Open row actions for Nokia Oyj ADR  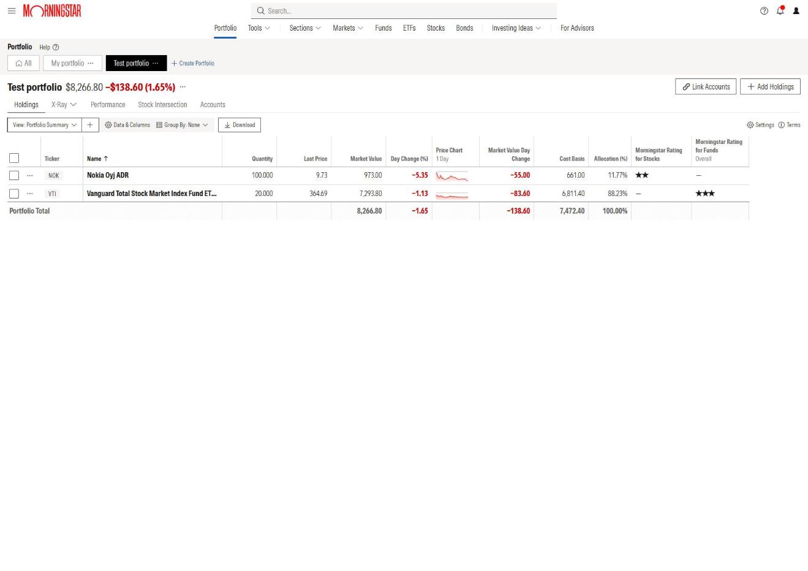pos(30,175)
